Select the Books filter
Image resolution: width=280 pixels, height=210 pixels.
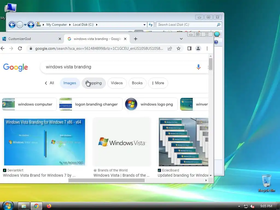tap(137, 83)
